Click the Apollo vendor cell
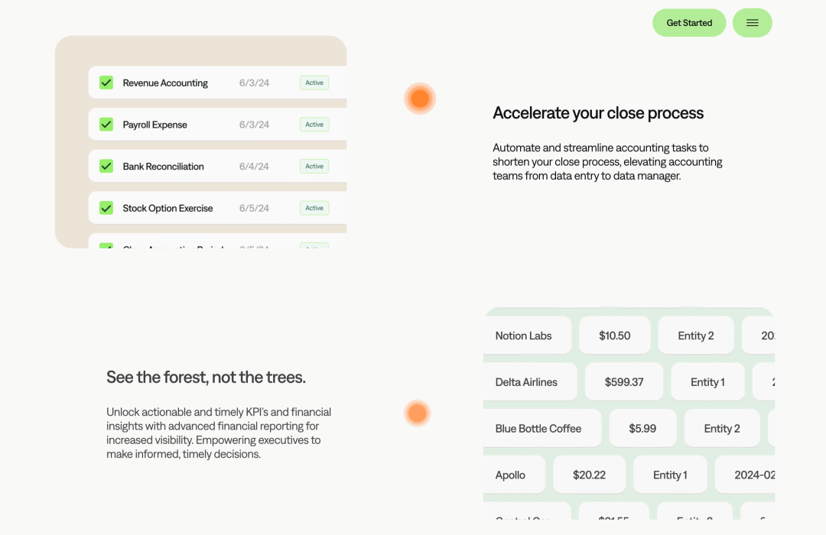This screenshot has width=826, height=535. point(514,475)
